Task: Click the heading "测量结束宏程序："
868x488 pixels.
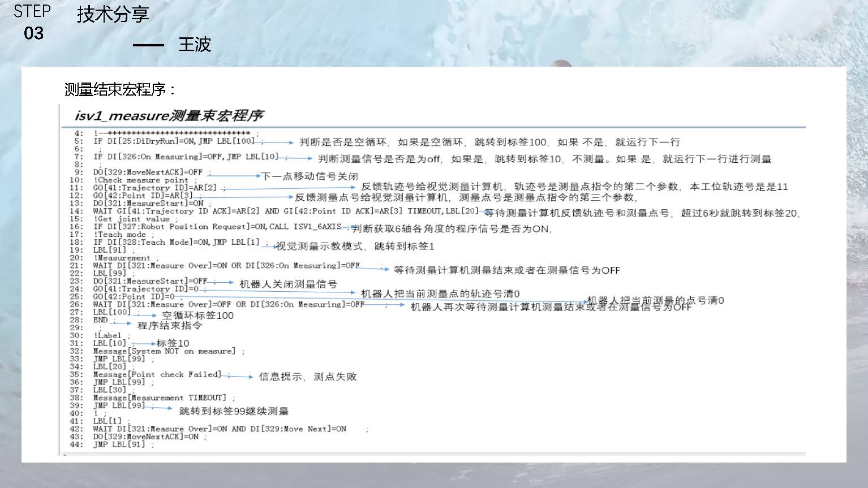Action: tap(120, 89)
